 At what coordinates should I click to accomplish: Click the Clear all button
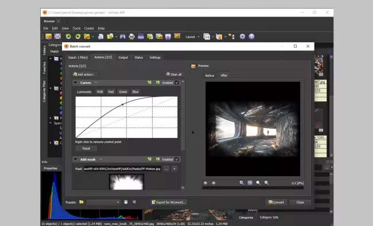point(174,74)
